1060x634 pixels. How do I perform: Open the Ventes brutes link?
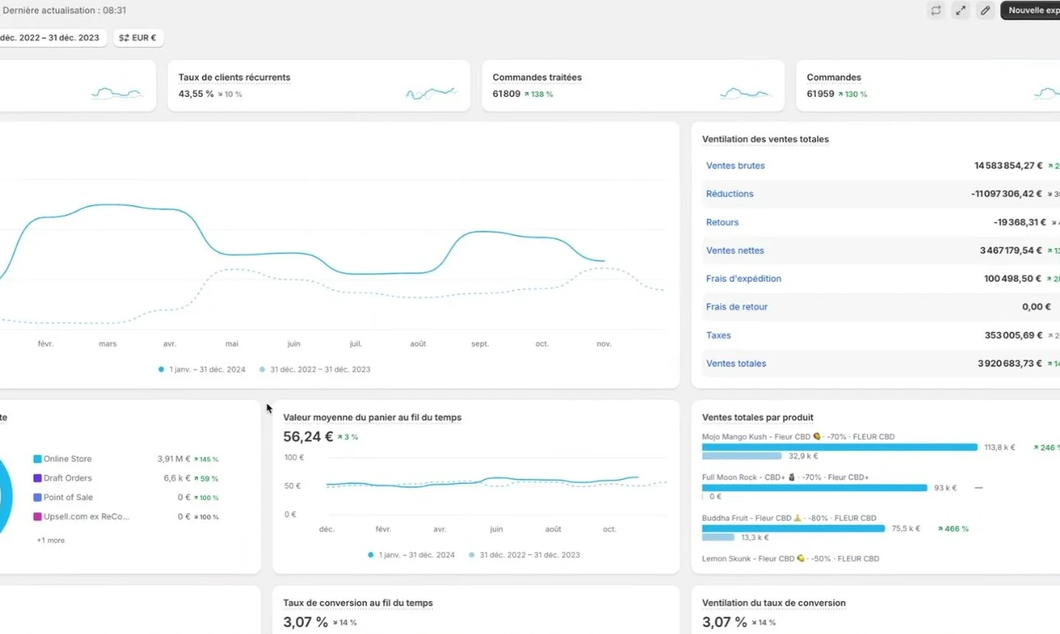[x=735, y=166]
